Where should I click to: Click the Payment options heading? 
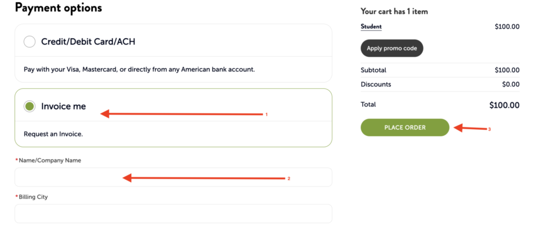point(58,8)
